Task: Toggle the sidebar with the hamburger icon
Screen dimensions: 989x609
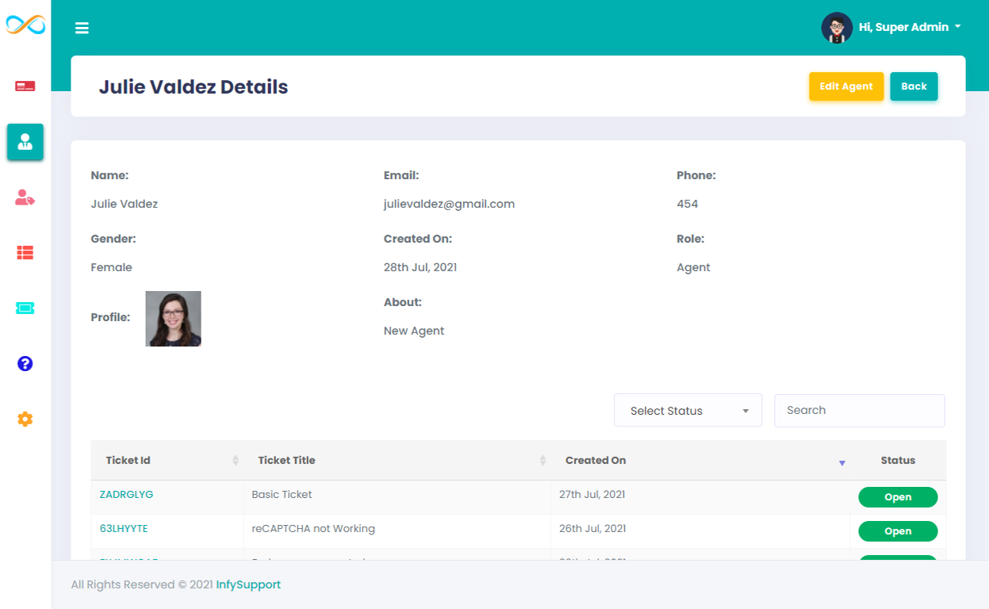Action: tap(82, 27)
